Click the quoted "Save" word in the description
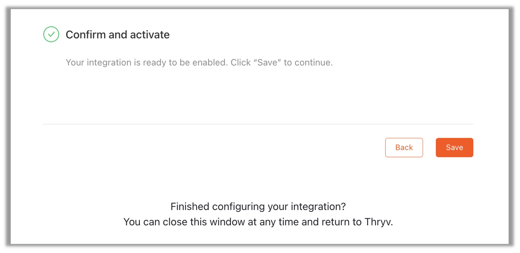This screenshot has width=520, height=253. tap(267, 62)
